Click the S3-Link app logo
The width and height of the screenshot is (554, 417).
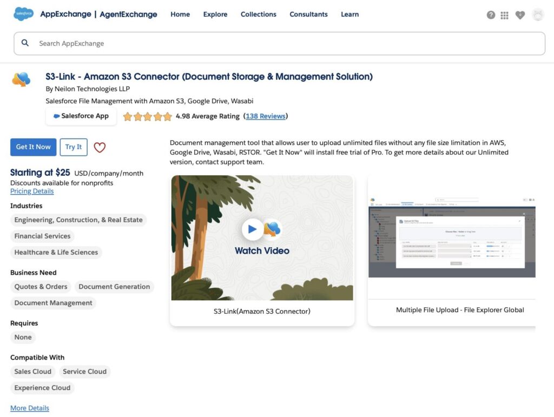21,80
